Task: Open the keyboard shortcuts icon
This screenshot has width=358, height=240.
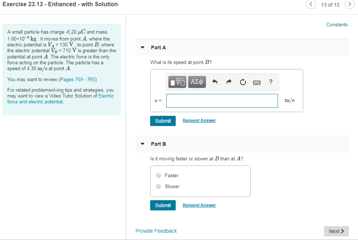Action: (x=256, y=82)
